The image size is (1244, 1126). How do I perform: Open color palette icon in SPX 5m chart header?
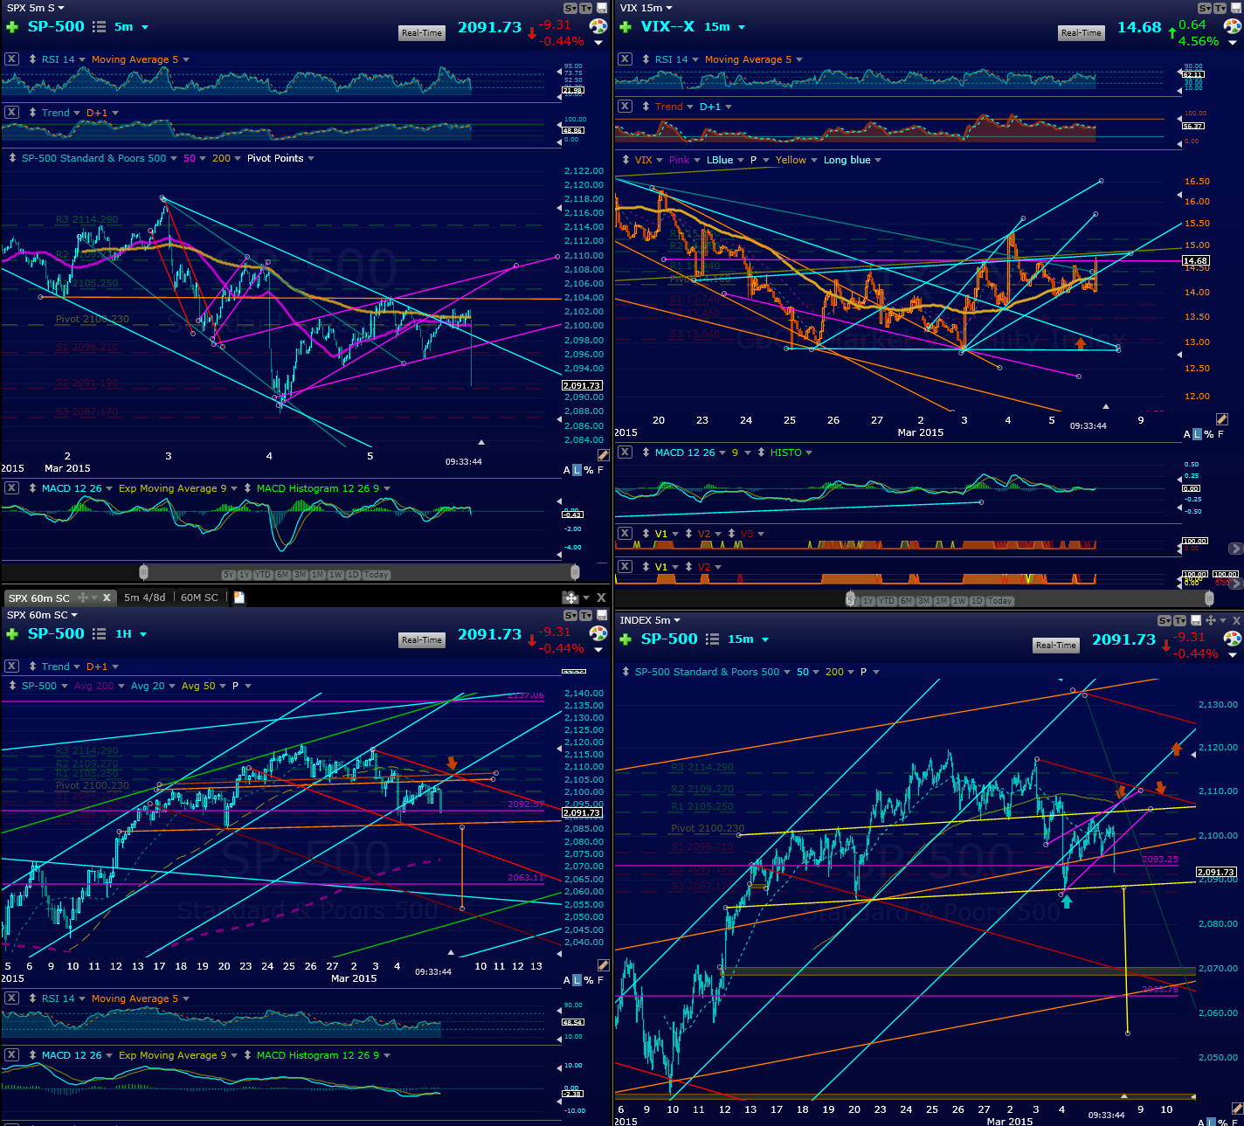tap(598, 26)
